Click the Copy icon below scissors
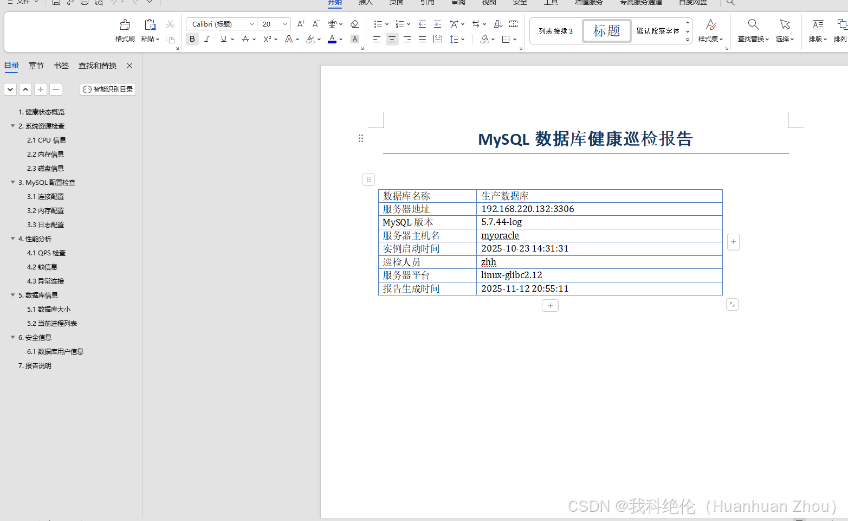 pyautogui.click(x=170, y=39)
